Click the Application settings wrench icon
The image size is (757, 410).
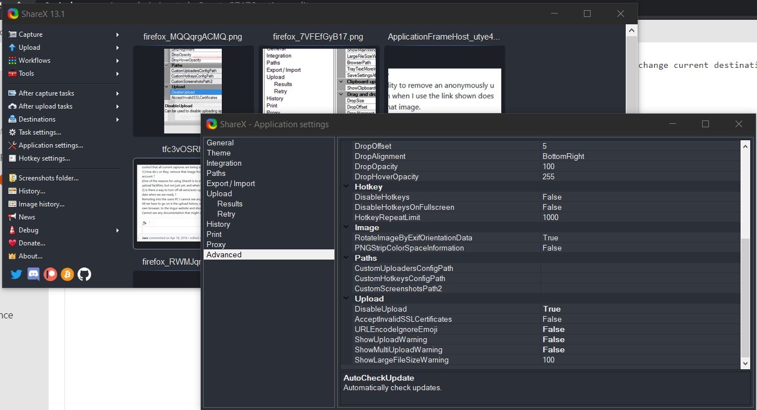[x=12, y=145]
